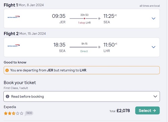This screenshot has height=122, width=168.
Task: Expand the Read before booking chevron
Action: tap(155, 96)
